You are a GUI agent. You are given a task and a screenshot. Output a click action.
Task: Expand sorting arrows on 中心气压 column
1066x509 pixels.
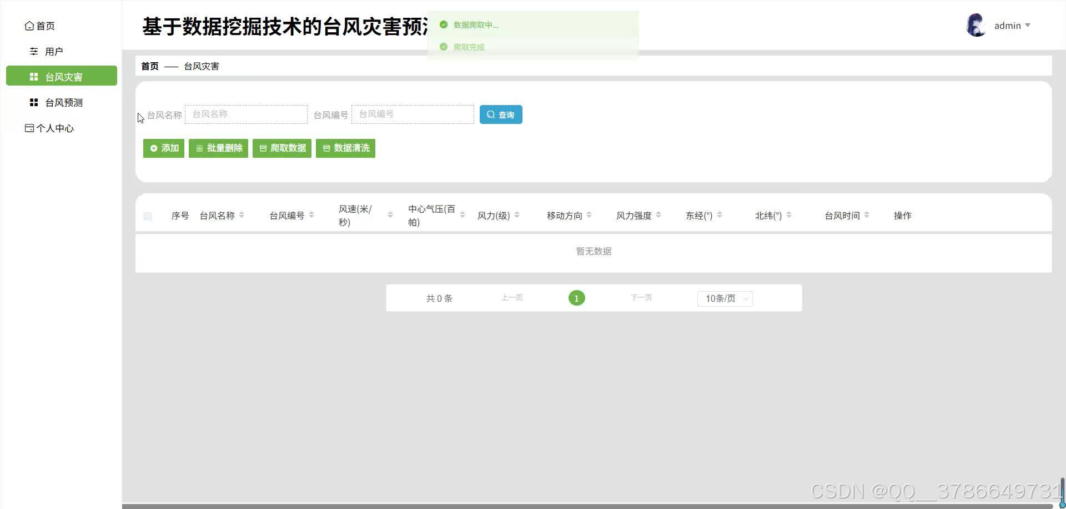[464, 214]
